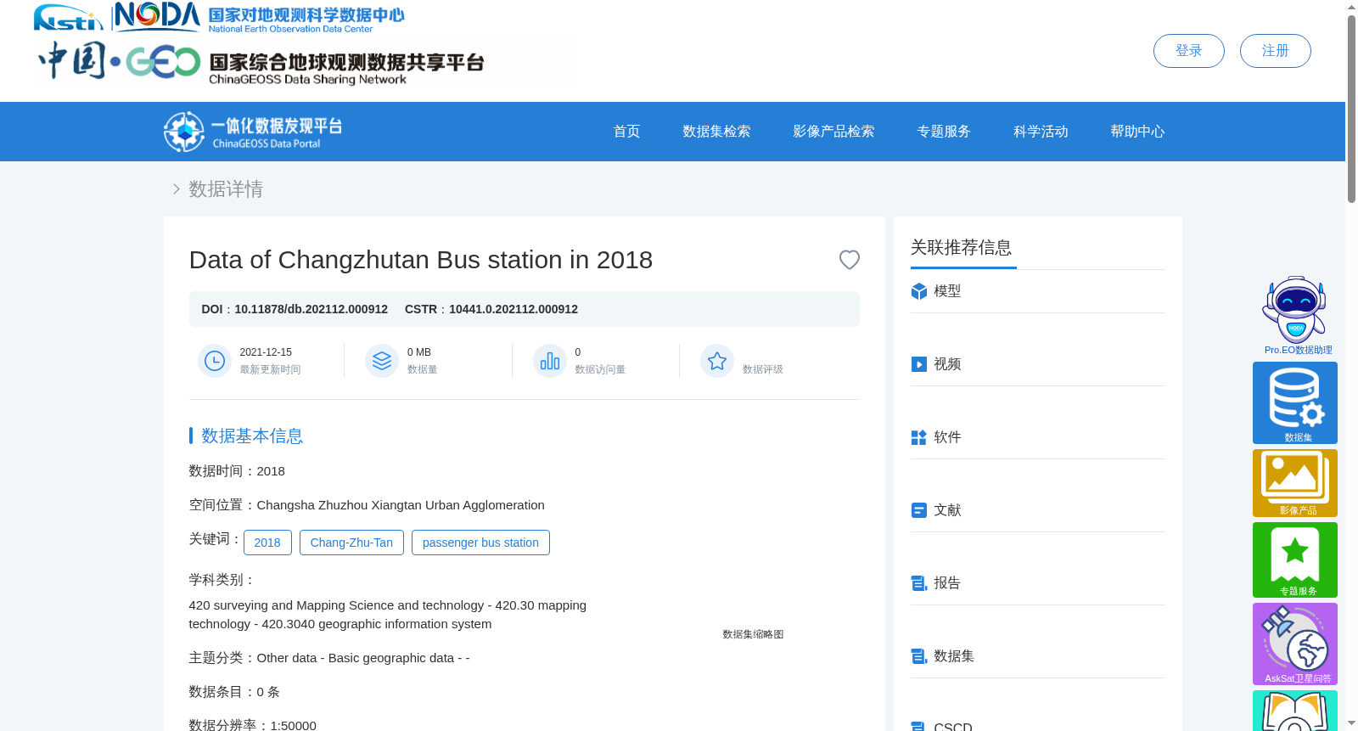1358x731 pixels.
Task: Click the heart favorite icon beside dataset title
Action: (849, 260)
